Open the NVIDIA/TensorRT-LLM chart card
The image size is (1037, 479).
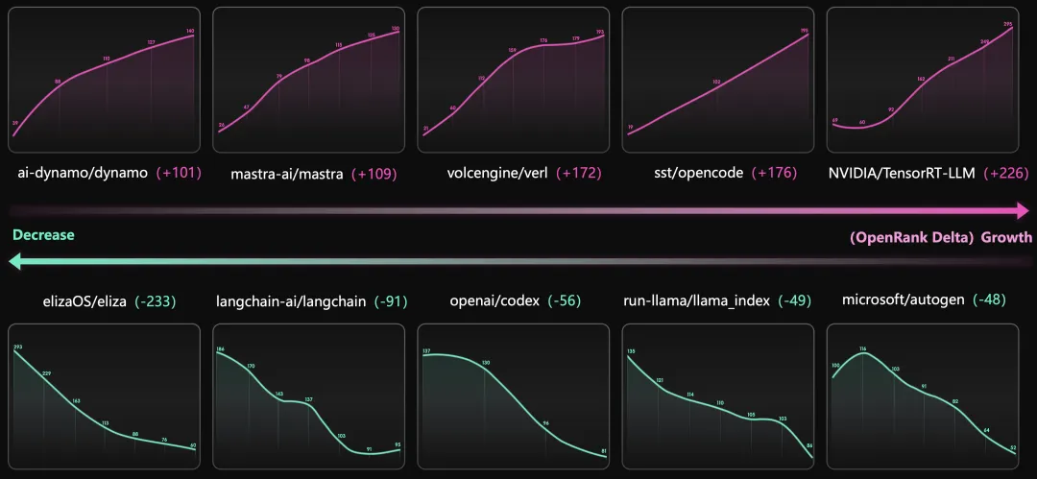[x=923, y=80]
